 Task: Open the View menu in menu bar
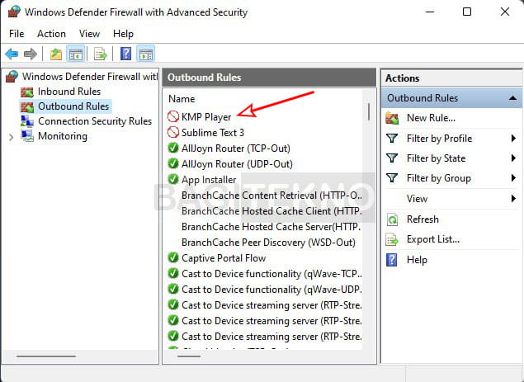(x=89, y=34)
